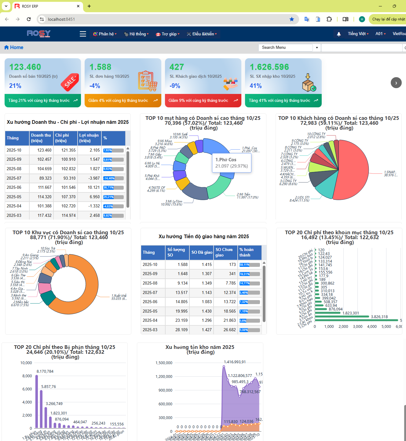The width and height of the screenshot is (406, 441).
Task: Click the next carousel arrow button
Action: pos(396,83)
